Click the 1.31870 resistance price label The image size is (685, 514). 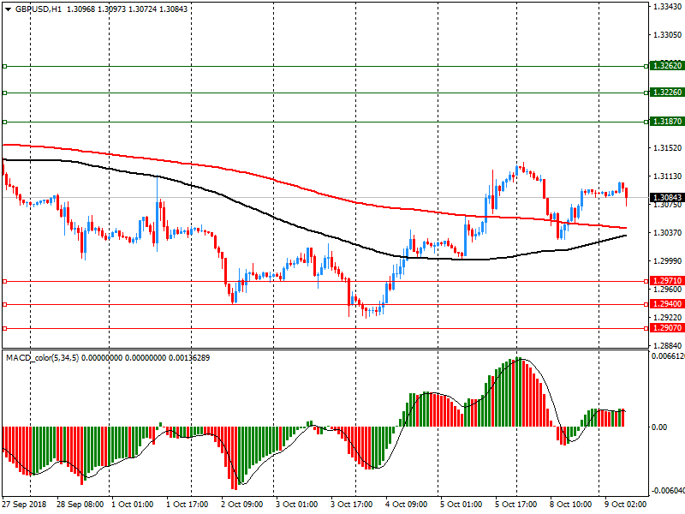point(665,122)
